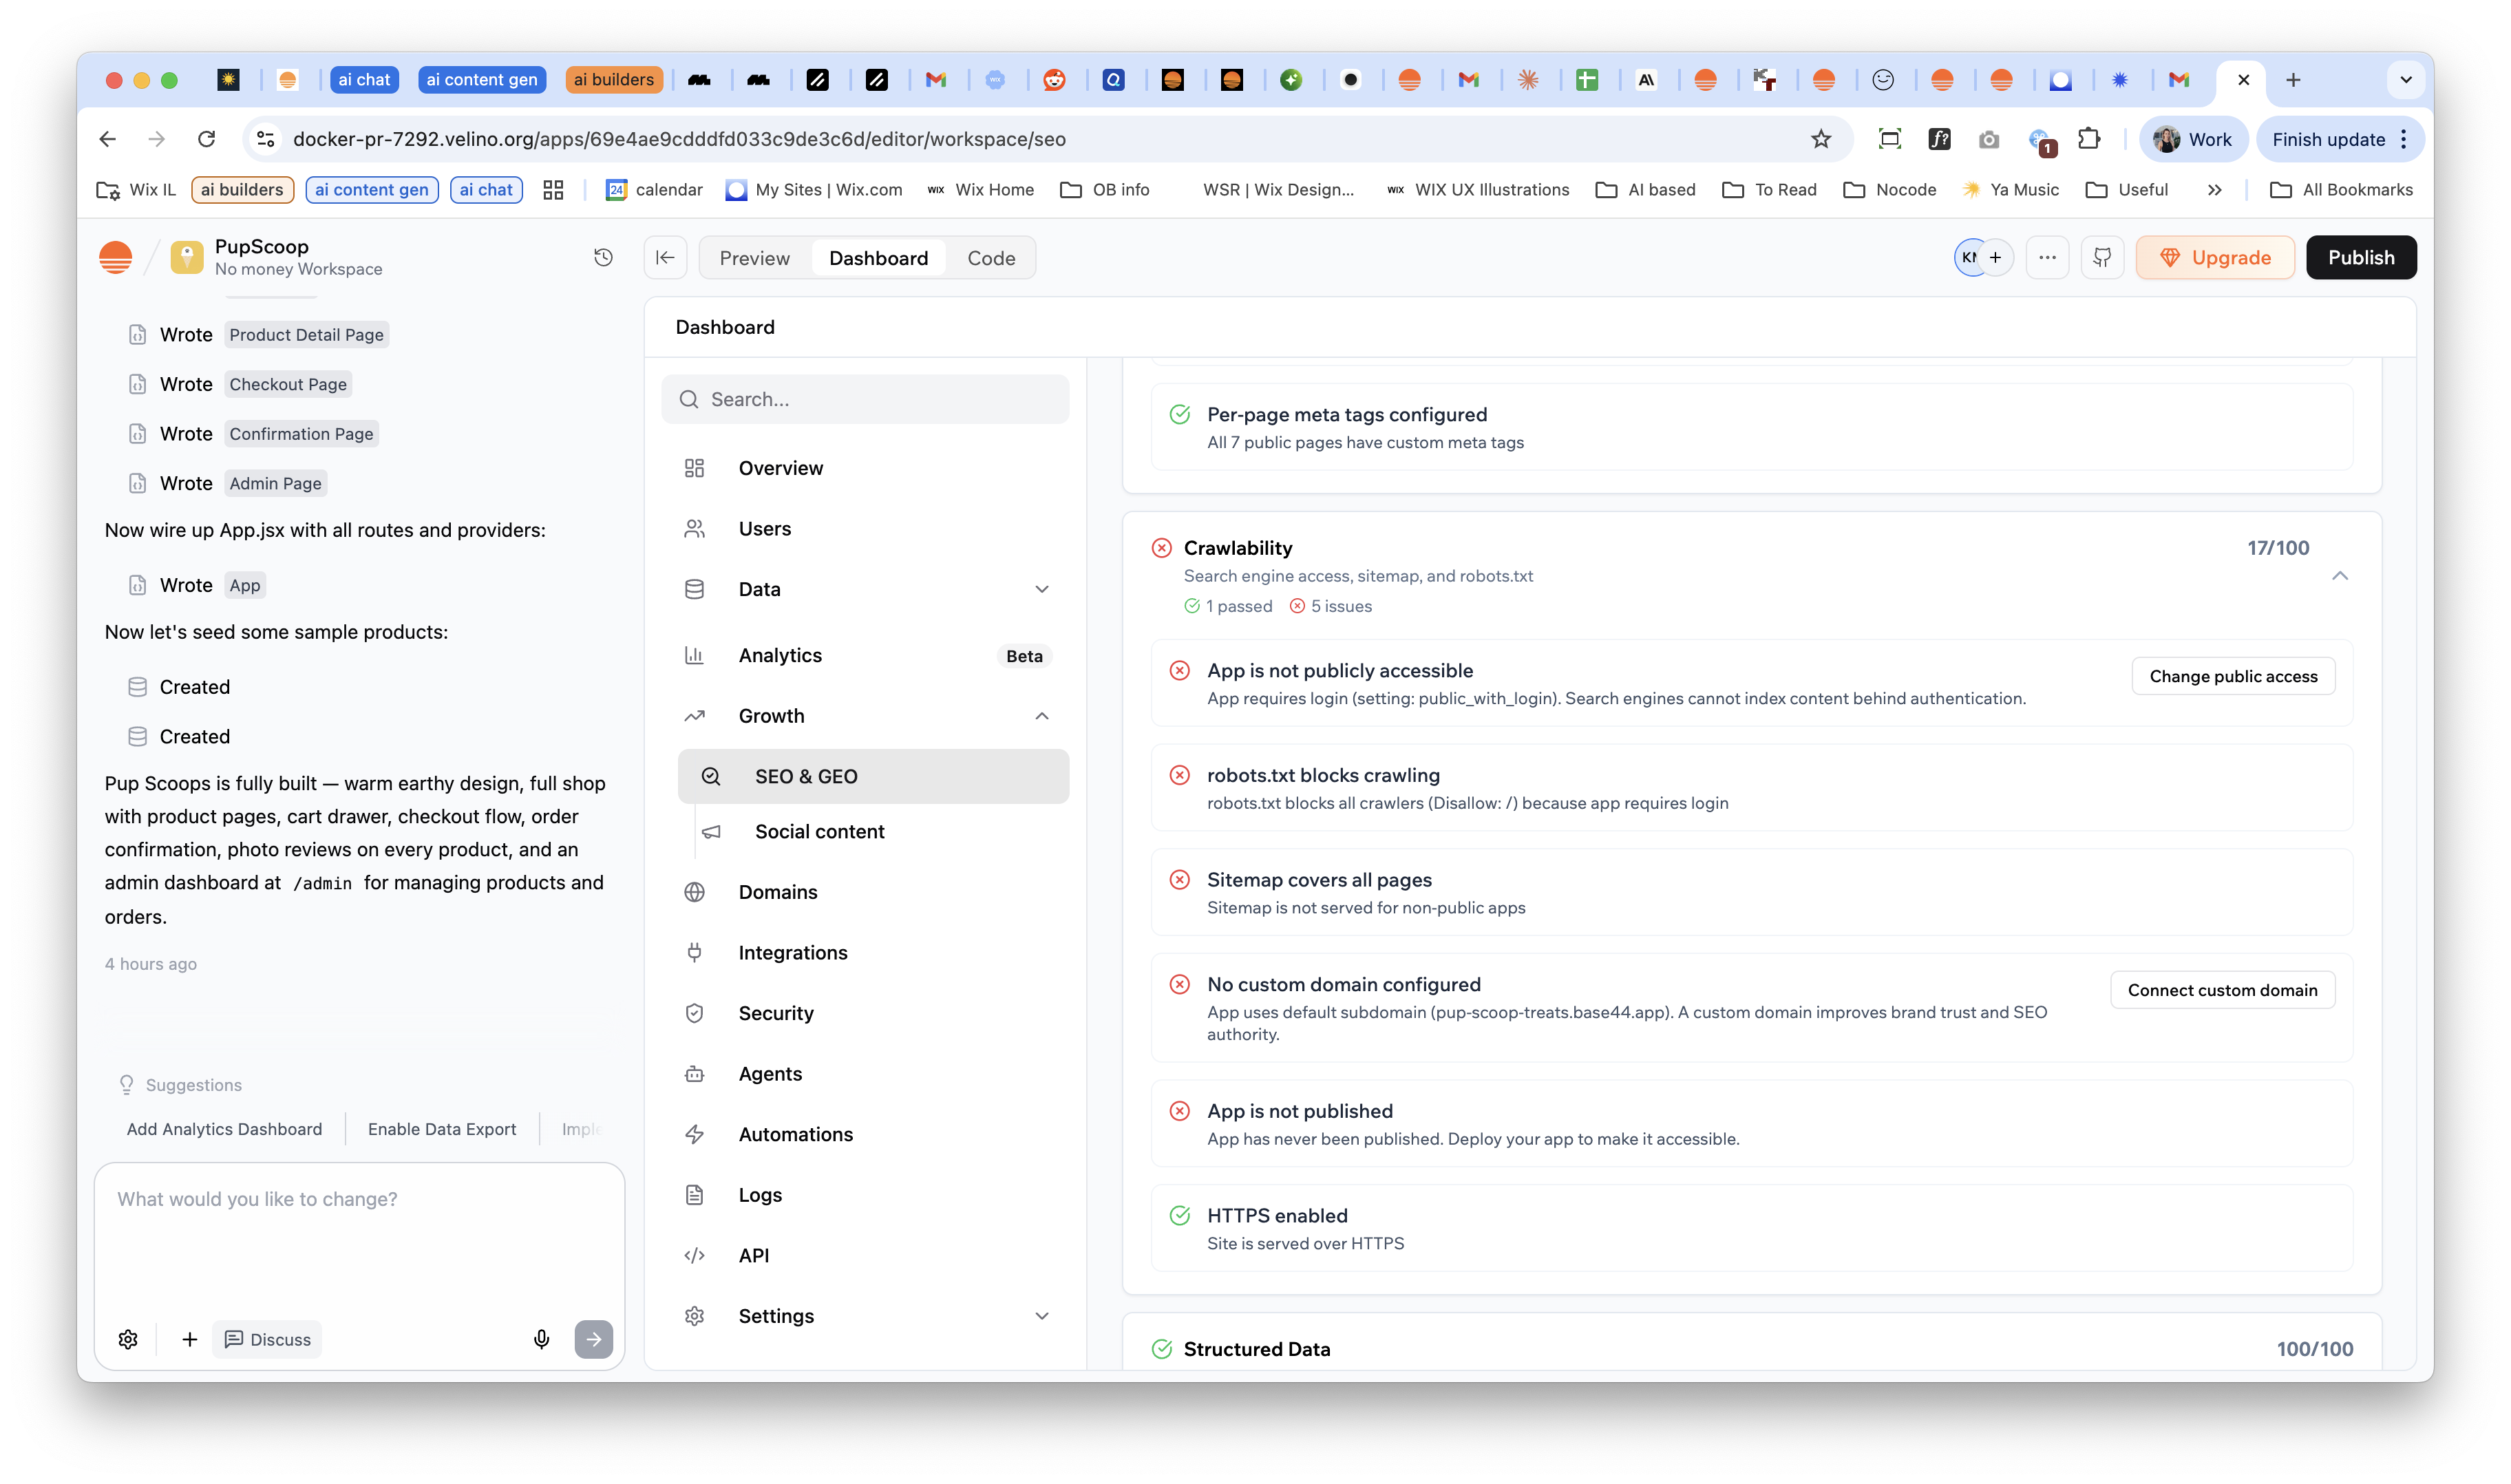Click the 'Admin Page' file chip
Image resolution: width=2511 pixels, height=1484 pixels.
(275, 483)
